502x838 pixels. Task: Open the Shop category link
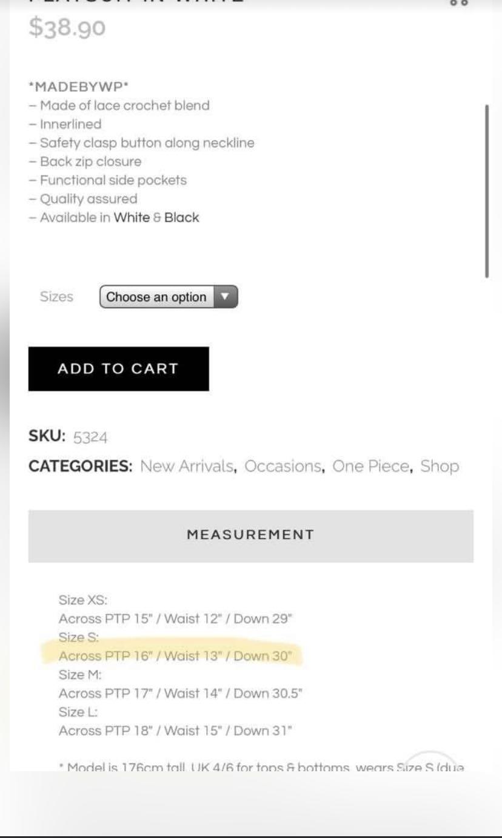coord(440,467)
